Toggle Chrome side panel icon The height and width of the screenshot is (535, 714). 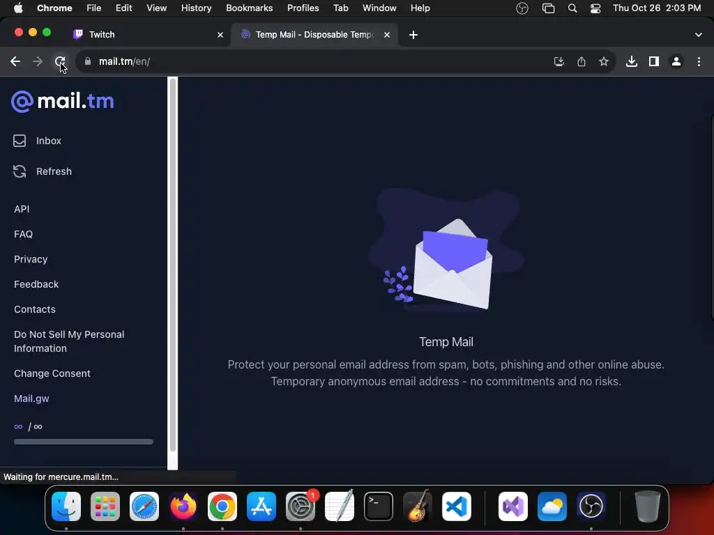pos(654,61)
